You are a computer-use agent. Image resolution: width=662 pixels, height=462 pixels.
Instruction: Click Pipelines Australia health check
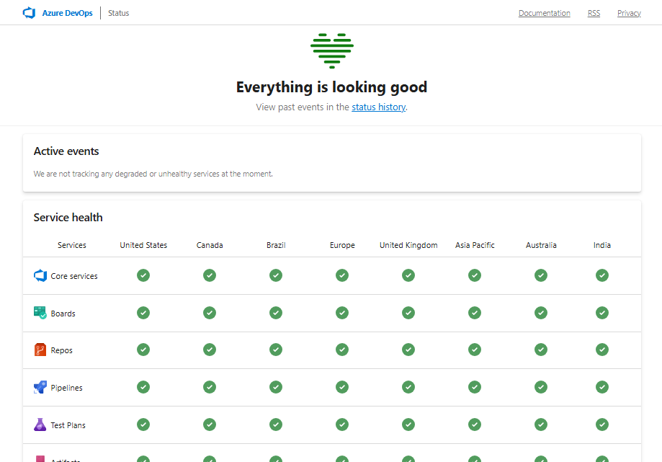click(x=541, y=387)
